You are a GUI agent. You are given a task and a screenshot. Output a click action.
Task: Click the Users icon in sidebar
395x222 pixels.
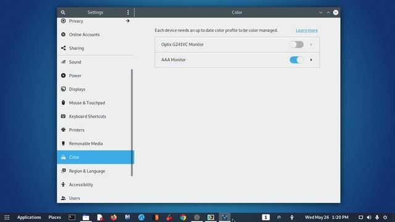pyautogui.click(x=63, y=198)
